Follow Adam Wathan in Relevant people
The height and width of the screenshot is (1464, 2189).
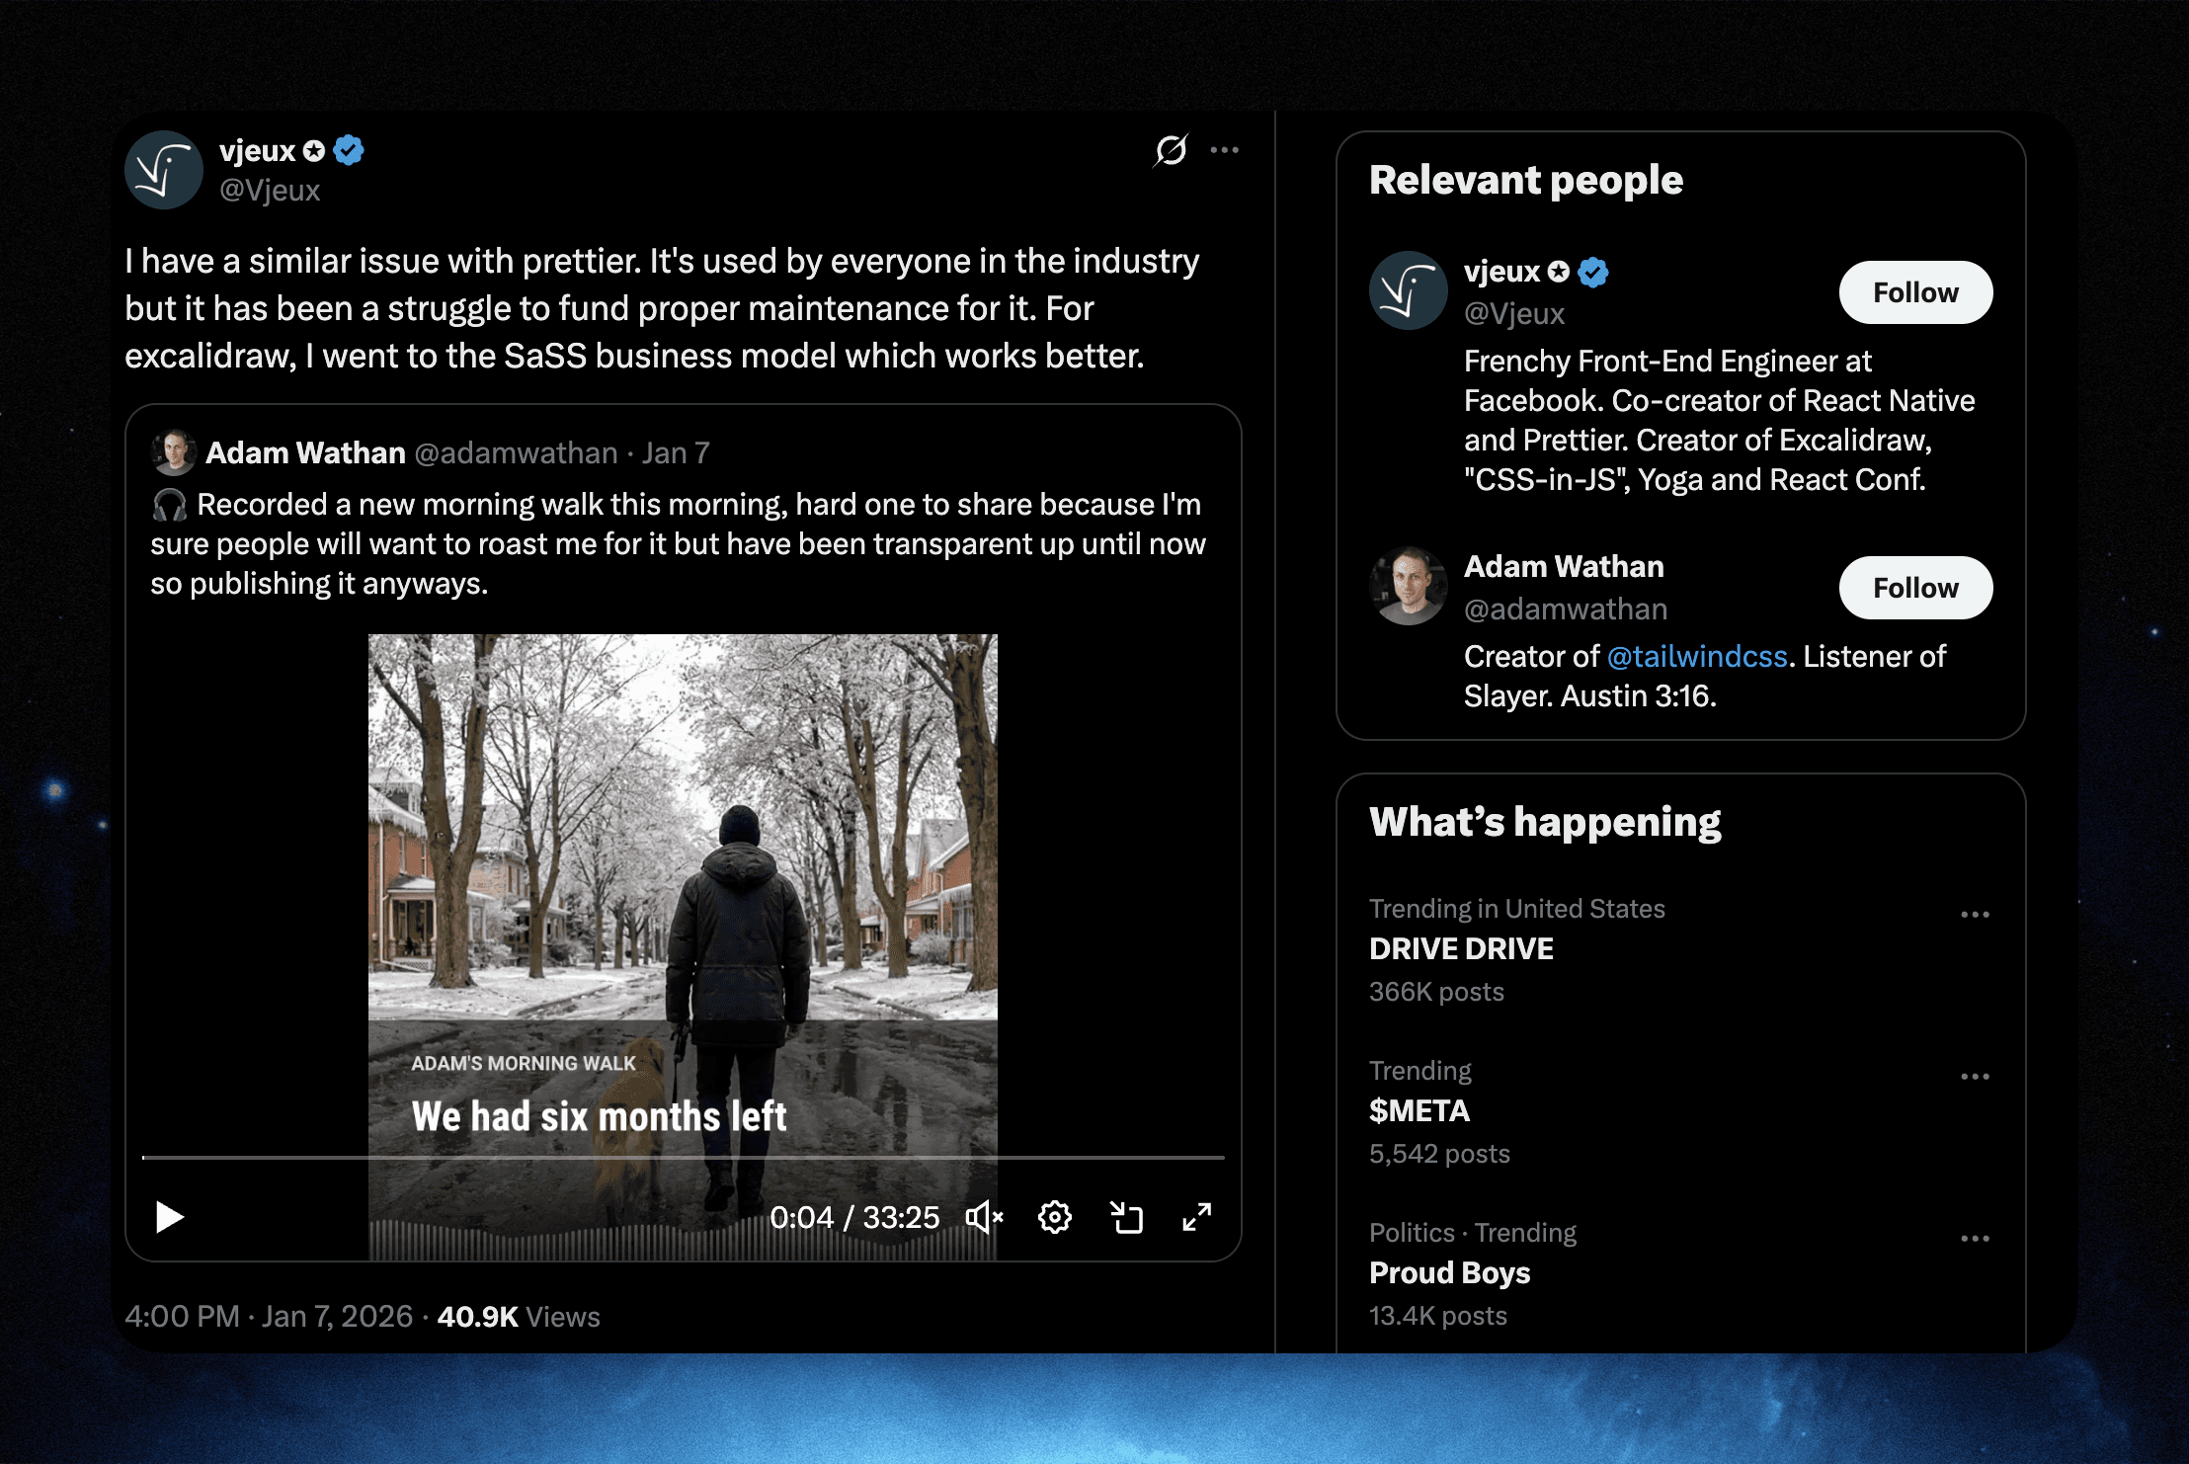click(1914, 588)
